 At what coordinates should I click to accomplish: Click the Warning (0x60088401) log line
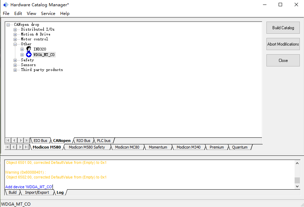click(x=25, y=172)
